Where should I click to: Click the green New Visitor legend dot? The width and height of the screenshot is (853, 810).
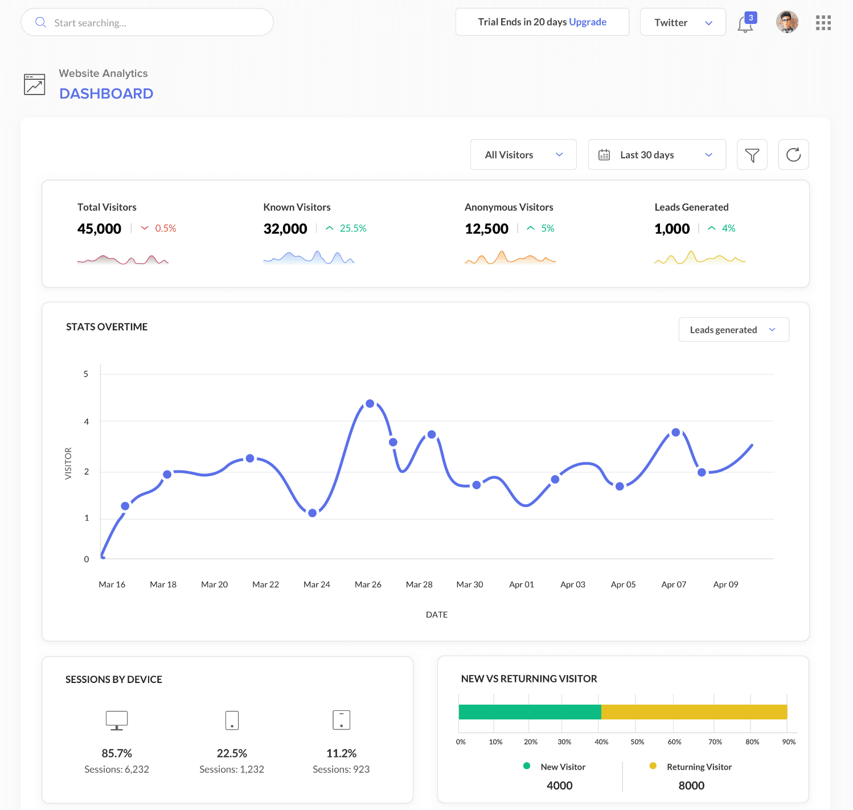pyautogui.click(x=527, y=766)
